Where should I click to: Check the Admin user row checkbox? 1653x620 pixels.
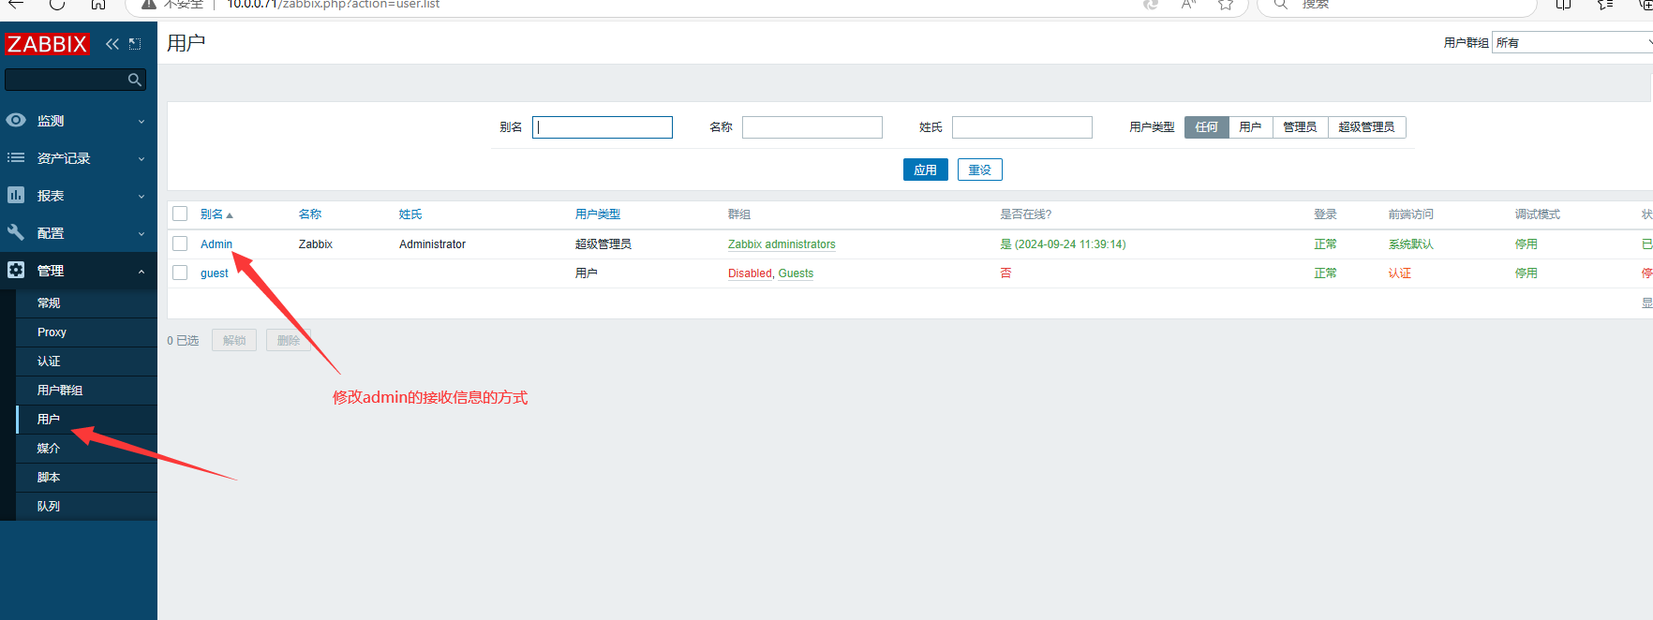tap(181, 244)
